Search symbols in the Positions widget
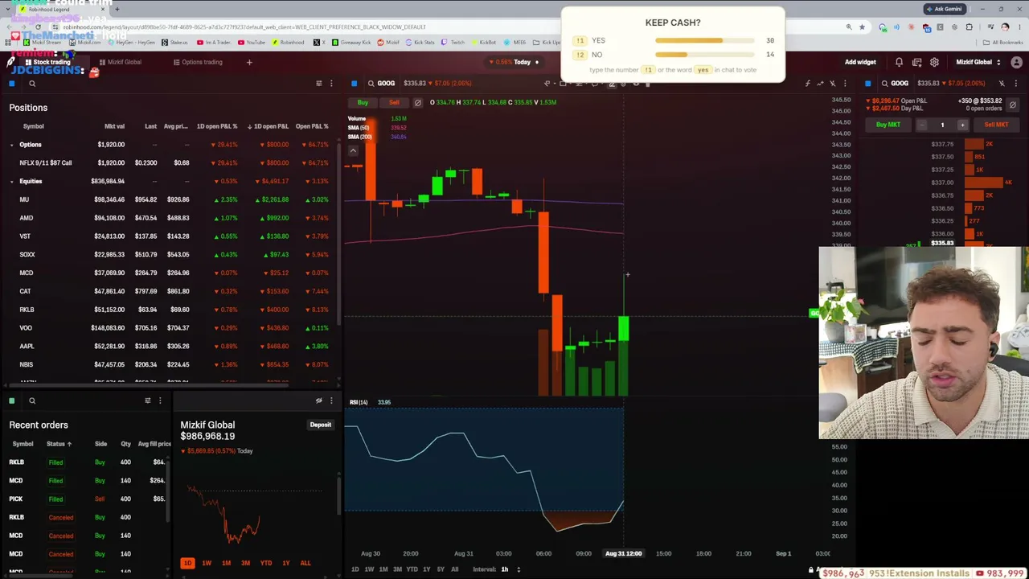The image size is (1029, 579). pos(32,84)
